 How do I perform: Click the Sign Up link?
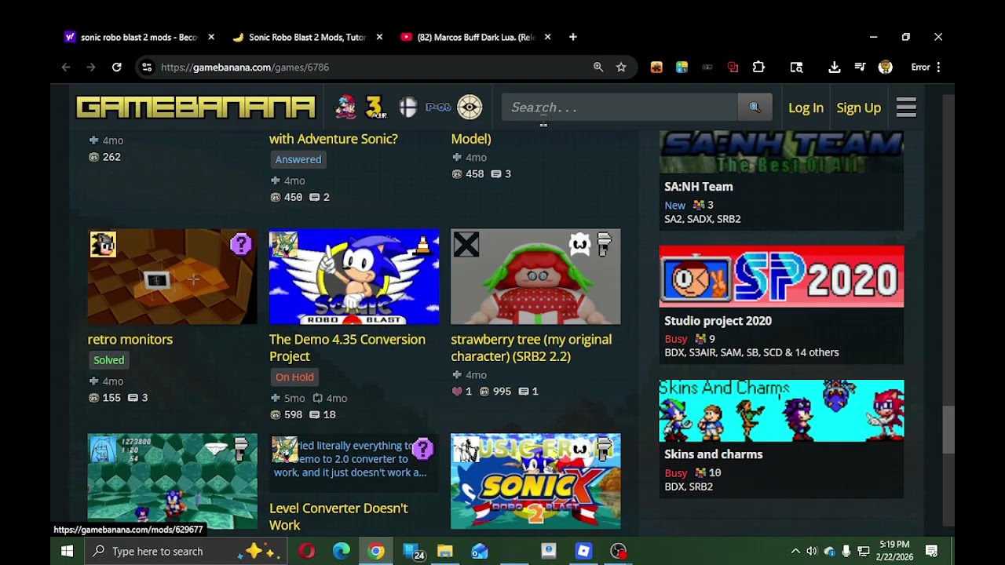click(x=858, y=108)
